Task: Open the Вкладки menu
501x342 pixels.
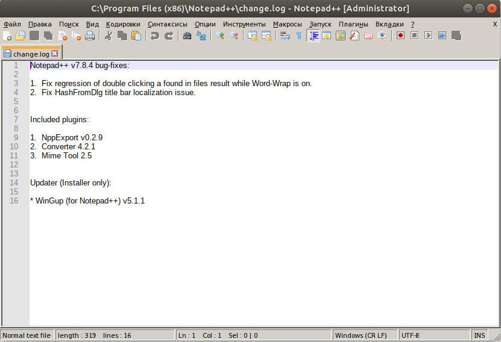Action: pyautogui.click(x=389, y=24)
